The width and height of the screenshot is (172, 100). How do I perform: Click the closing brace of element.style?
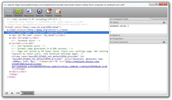click(x=110, y=32)
